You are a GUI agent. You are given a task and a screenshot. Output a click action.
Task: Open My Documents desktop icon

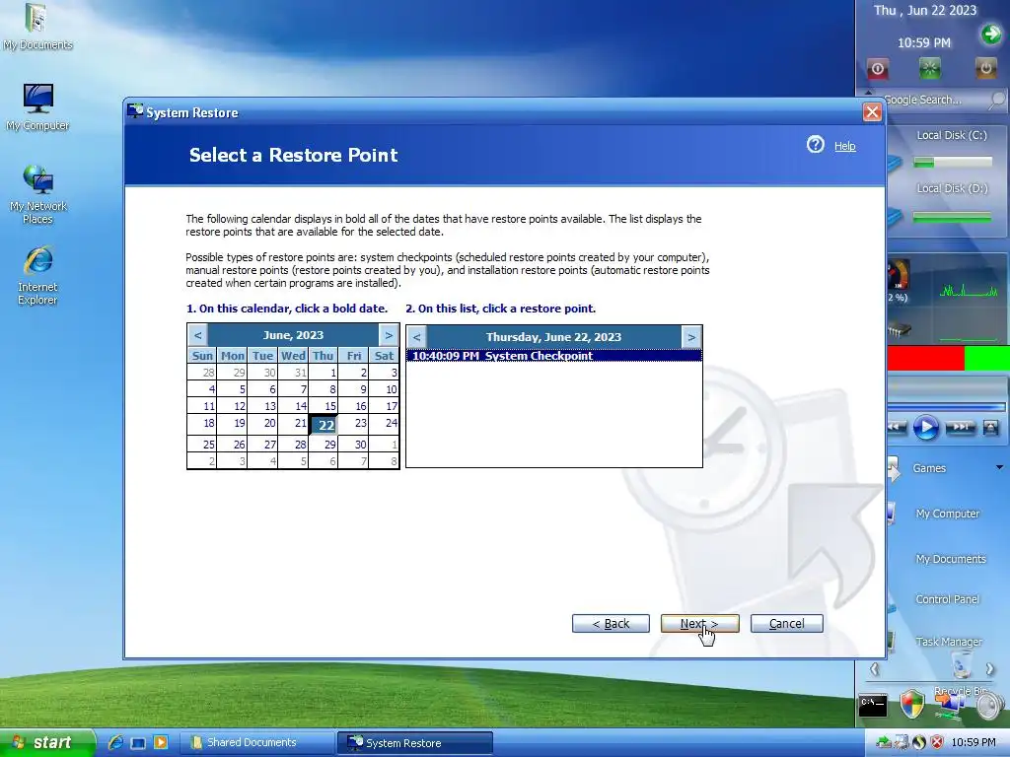coord(37,27)
